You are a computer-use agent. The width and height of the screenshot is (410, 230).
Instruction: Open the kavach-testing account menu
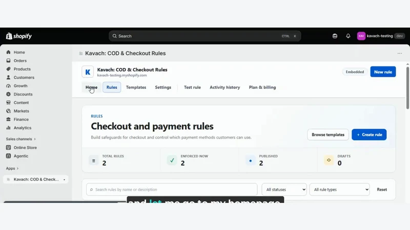point(381,36)
